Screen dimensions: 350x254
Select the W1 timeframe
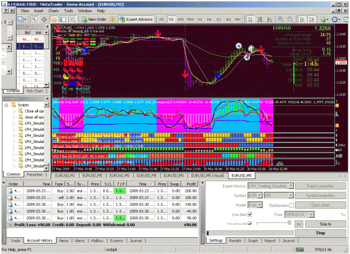pos(228,20)
